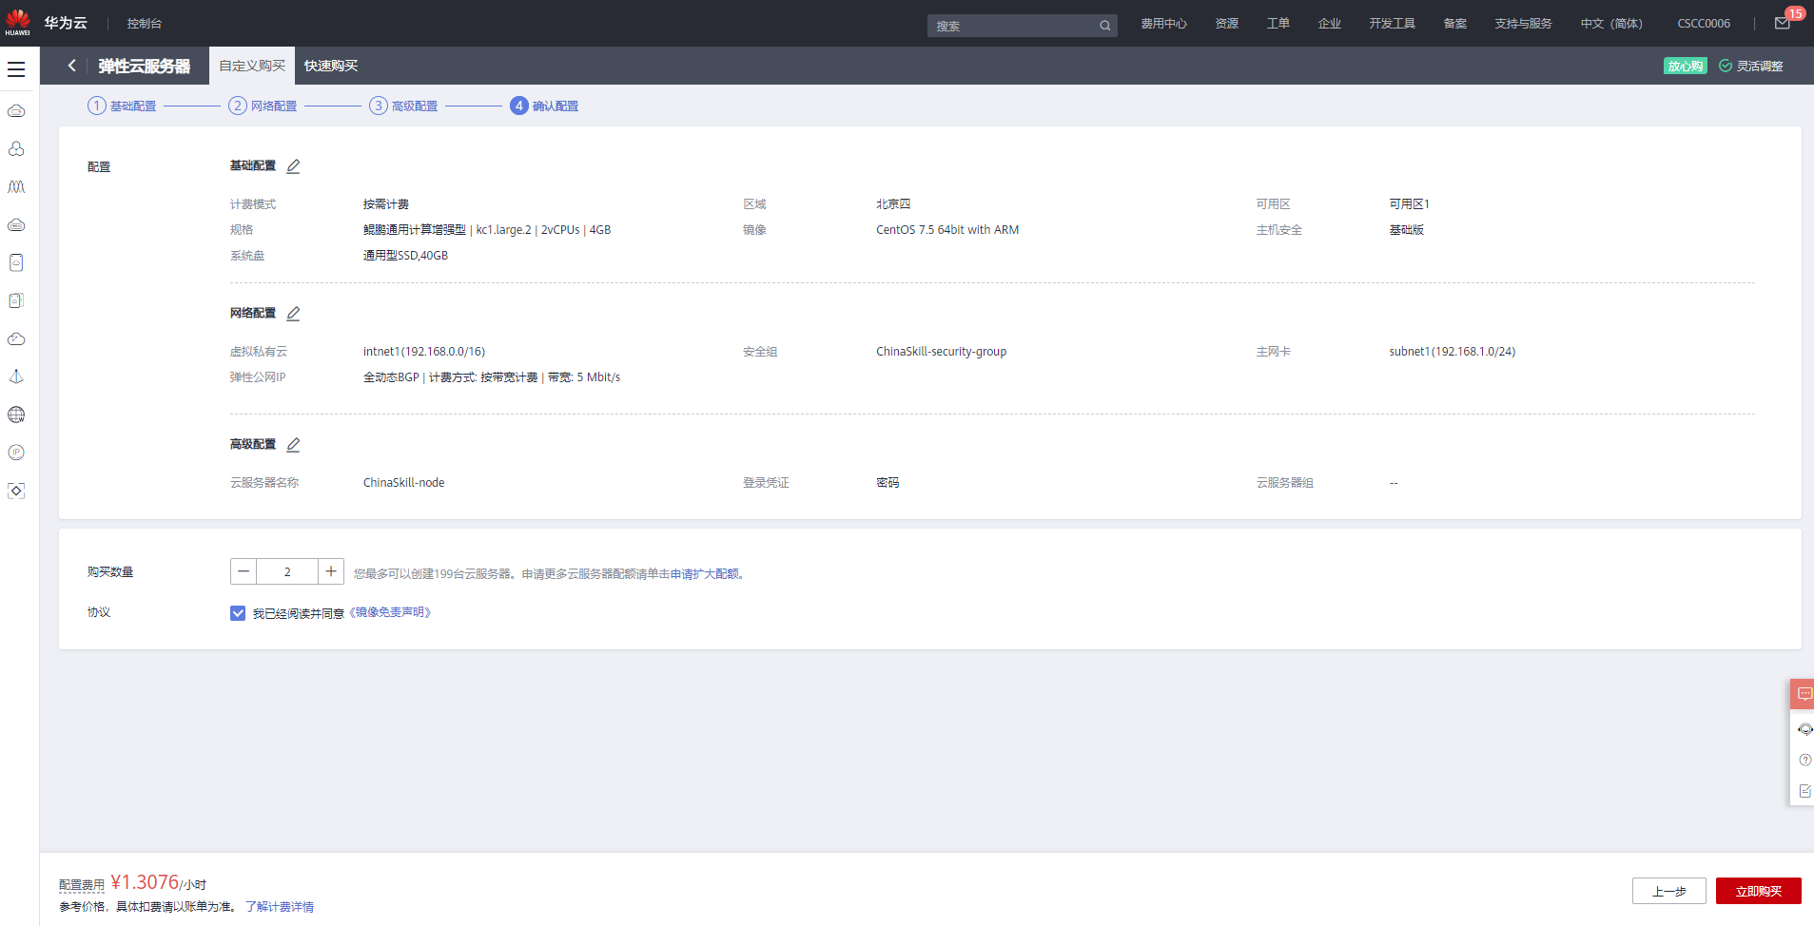Click the 弹性云服务器 page title
Screen dimensions: 1814x926
coord(144,66)
